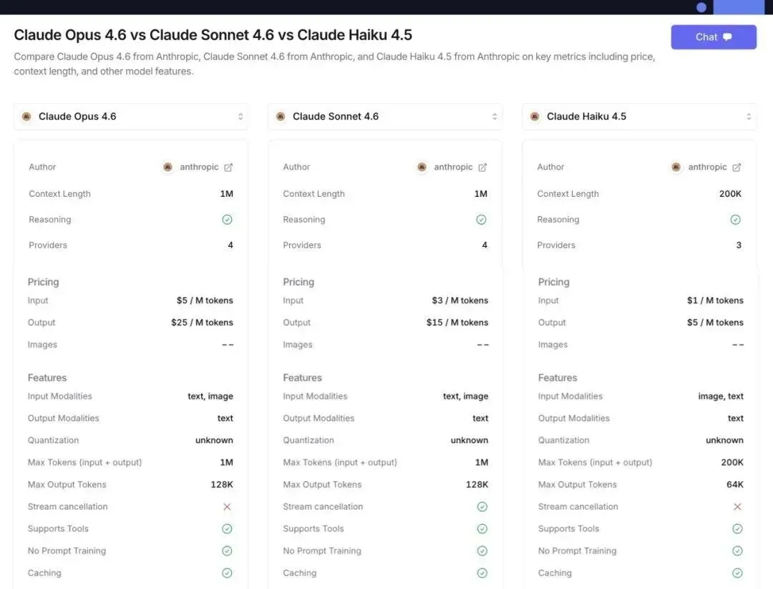This screenshot has width=773, height=589.
Task: Click the Pricing section heading for Sonnet
Action: [298, 282]
